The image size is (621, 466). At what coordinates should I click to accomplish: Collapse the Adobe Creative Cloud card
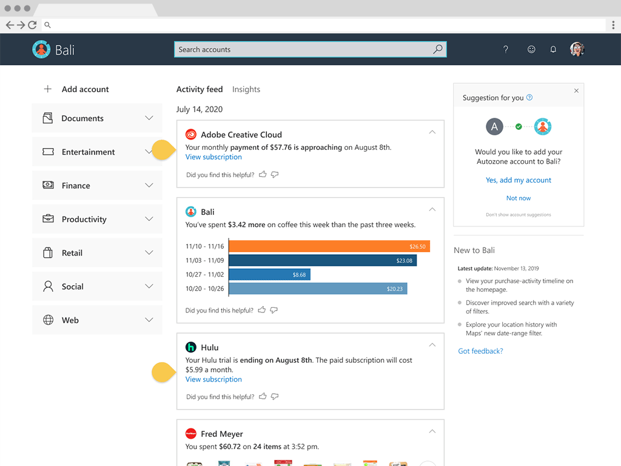[432, 132]
